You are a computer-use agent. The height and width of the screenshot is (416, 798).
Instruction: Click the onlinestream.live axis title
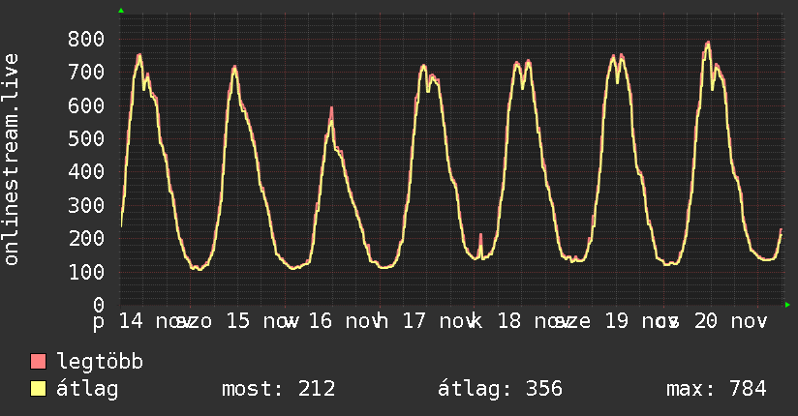click(11, 160)
